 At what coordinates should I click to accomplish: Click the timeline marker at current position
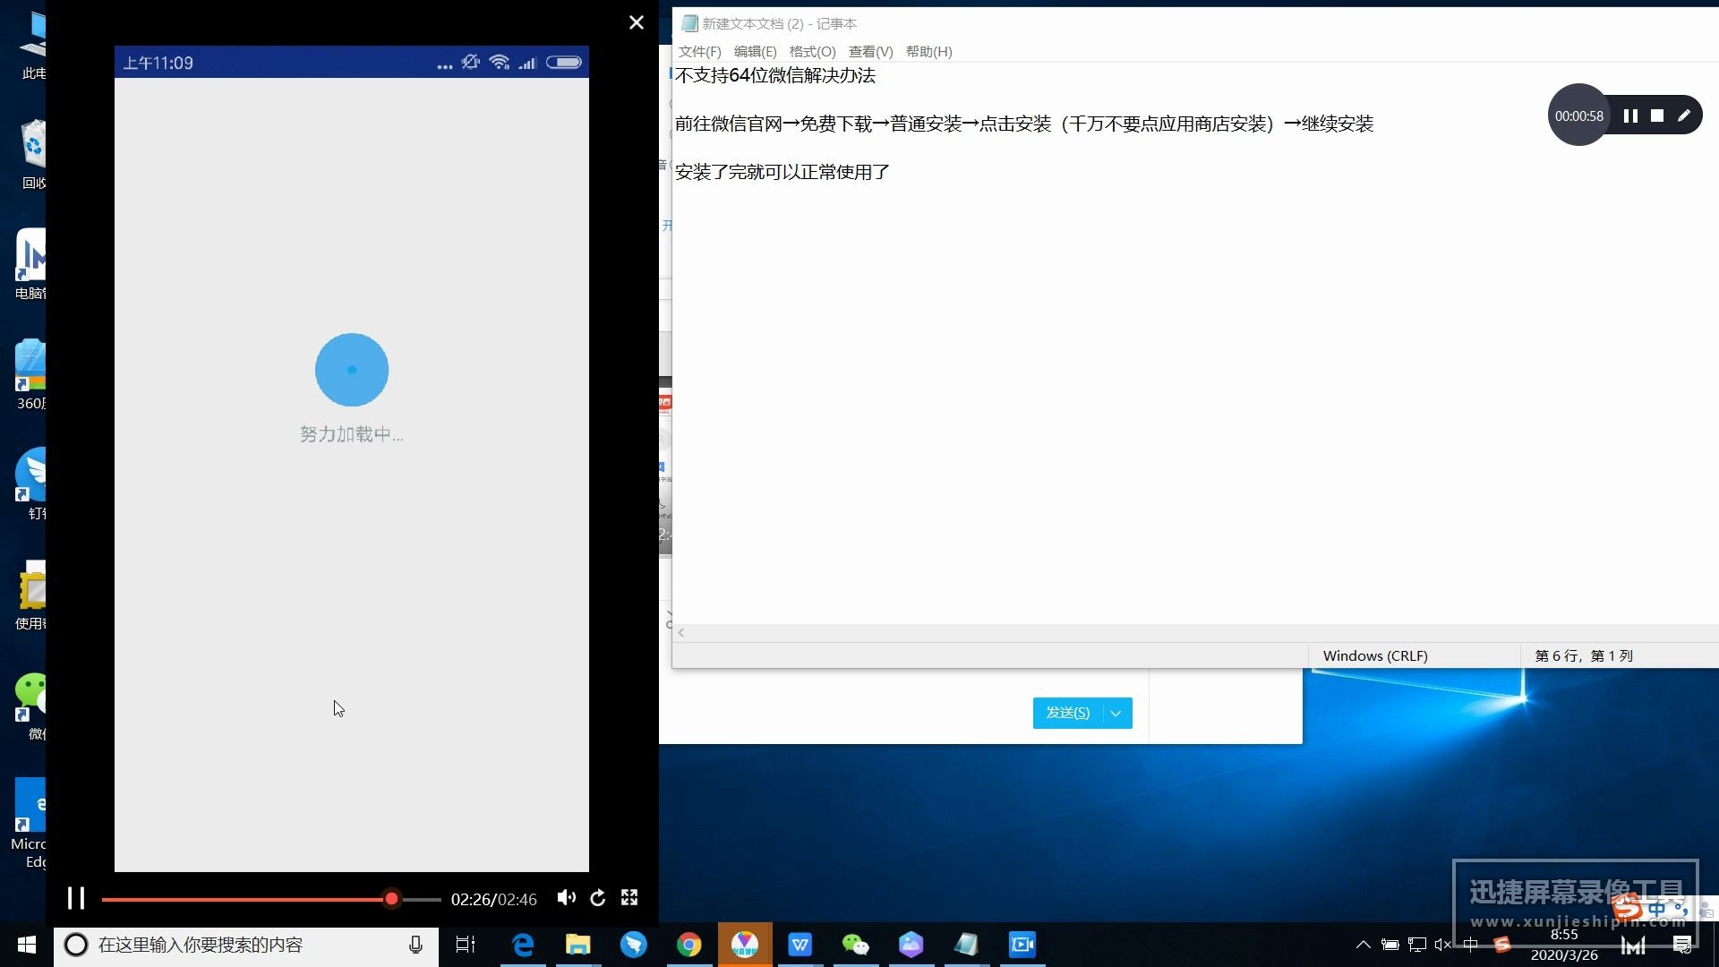coord(390,899)
